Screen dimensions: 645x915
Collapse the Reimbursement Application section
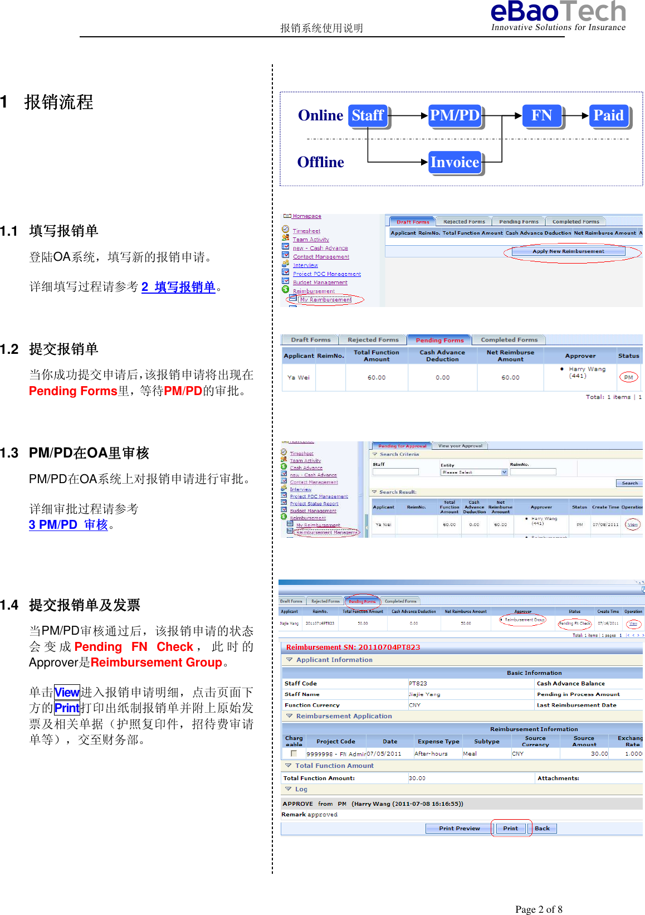tap(289, 716)
